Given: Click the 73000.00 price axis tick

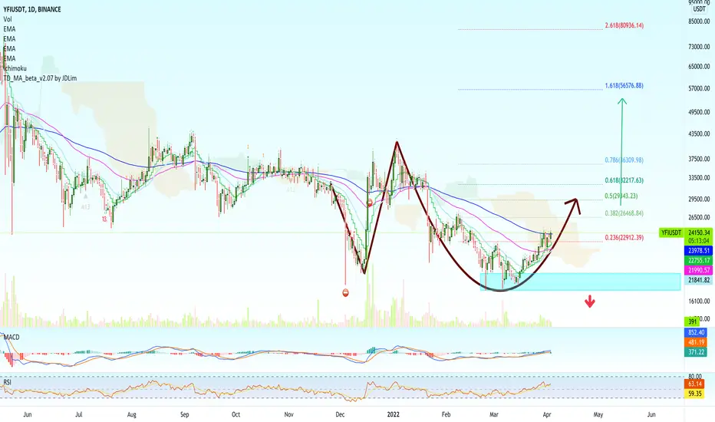Looking at the screenshot, I should point(699,47).
